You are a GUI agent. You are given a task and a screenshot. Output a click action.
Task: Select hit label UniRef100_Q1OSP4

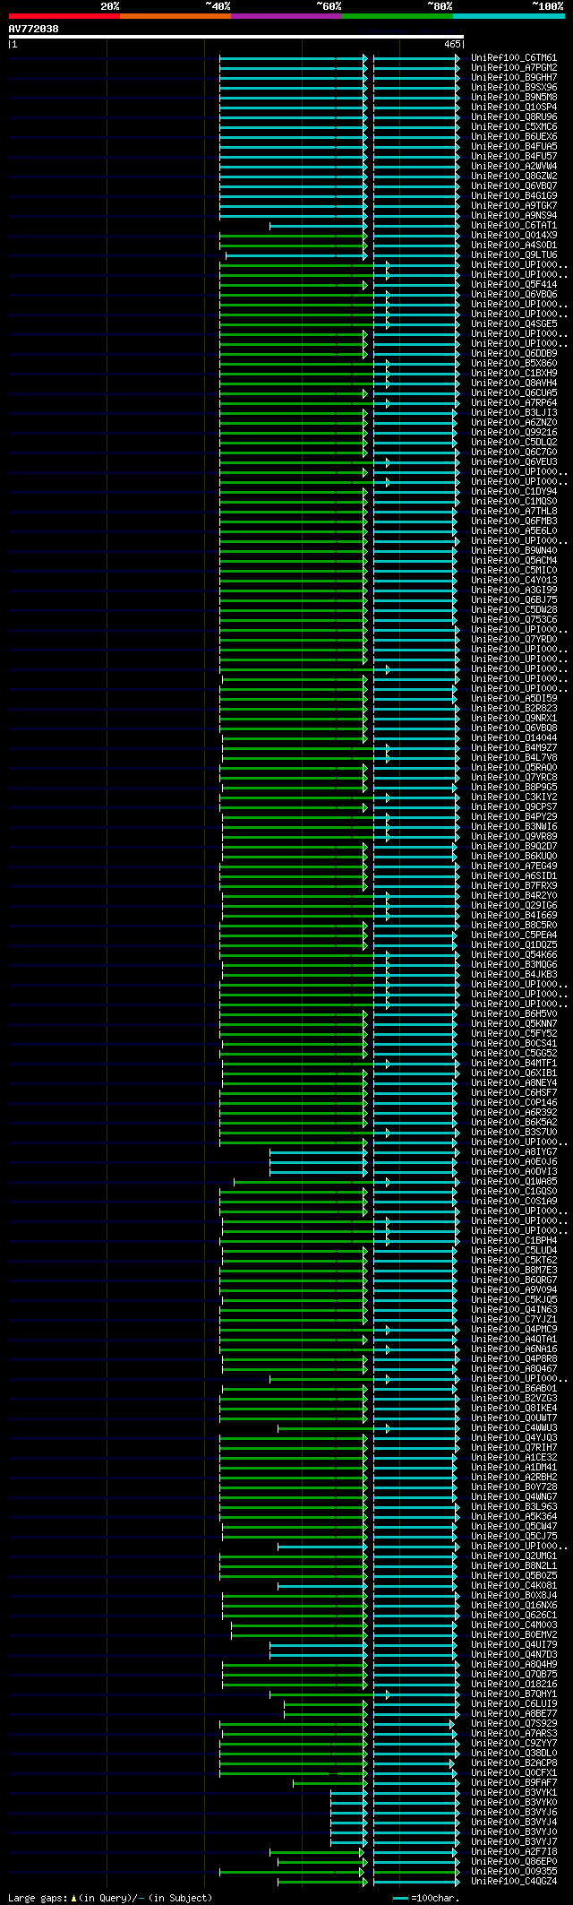514,107
